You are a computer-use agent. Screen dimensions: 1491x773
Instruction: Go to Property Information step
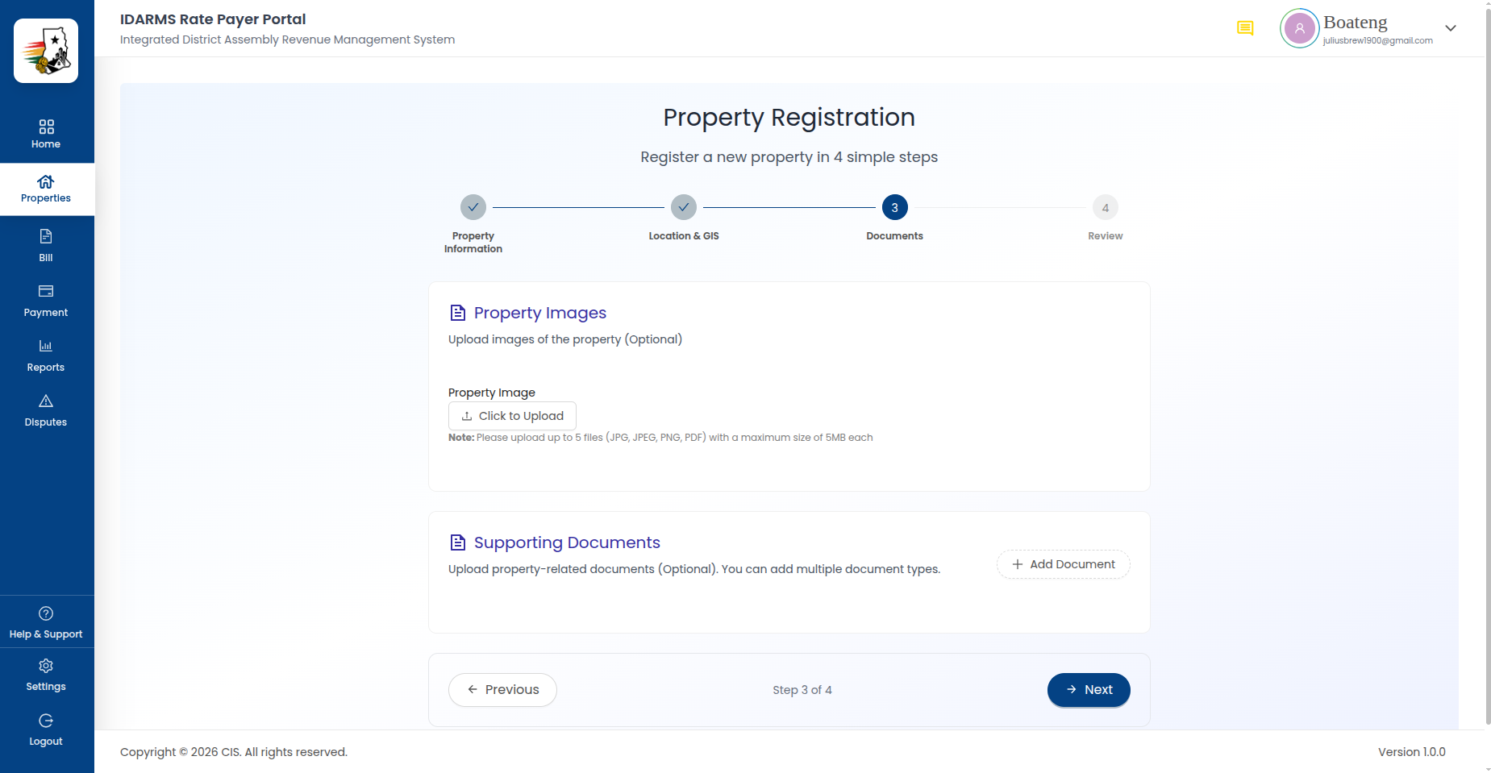coord(473,207)
